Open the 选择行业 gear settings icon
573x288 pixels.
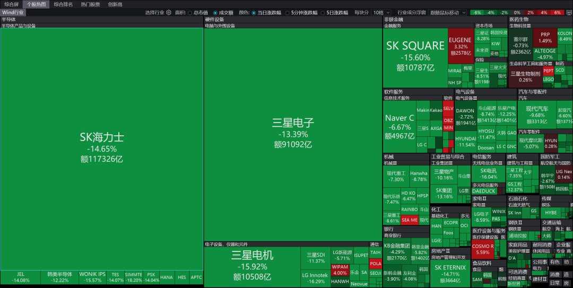tap(169, 12)
